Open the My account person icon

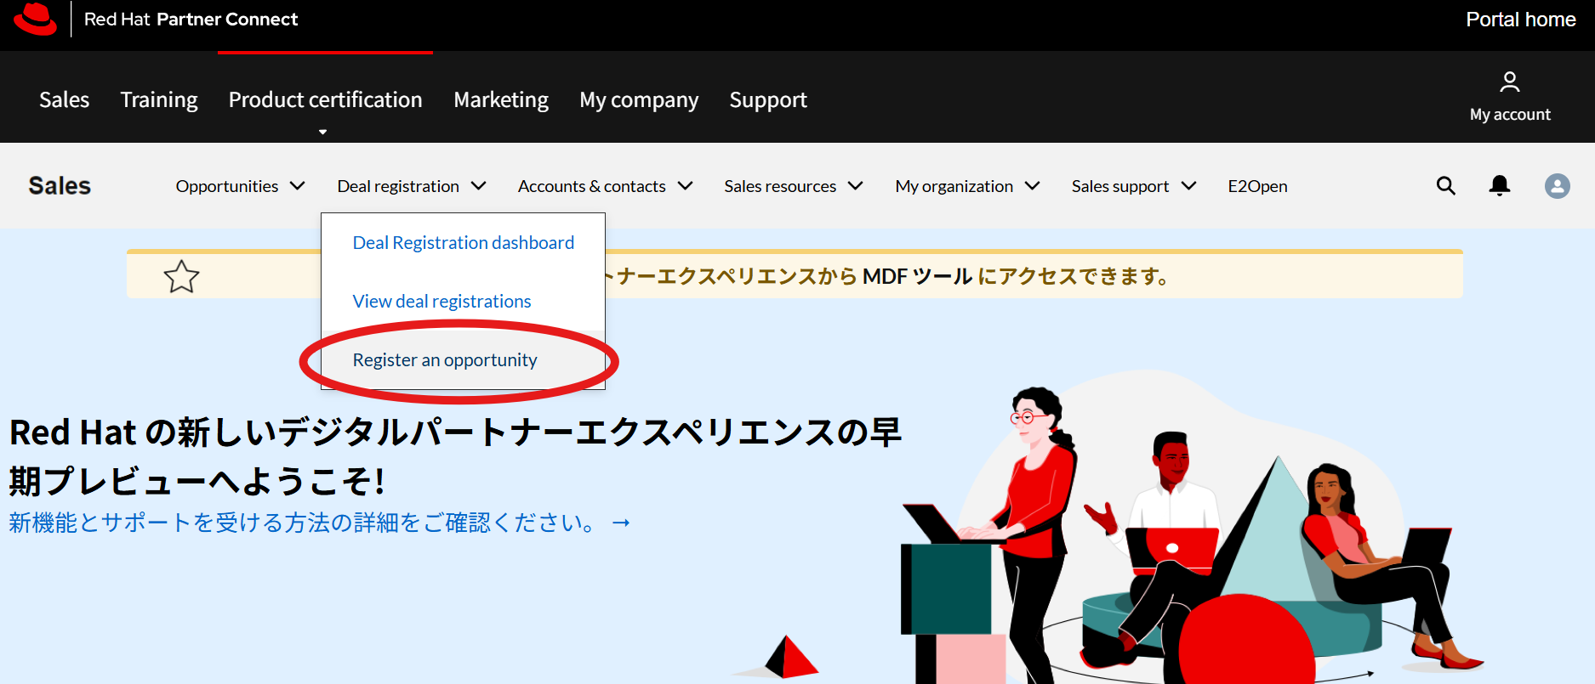(1509, 82)
